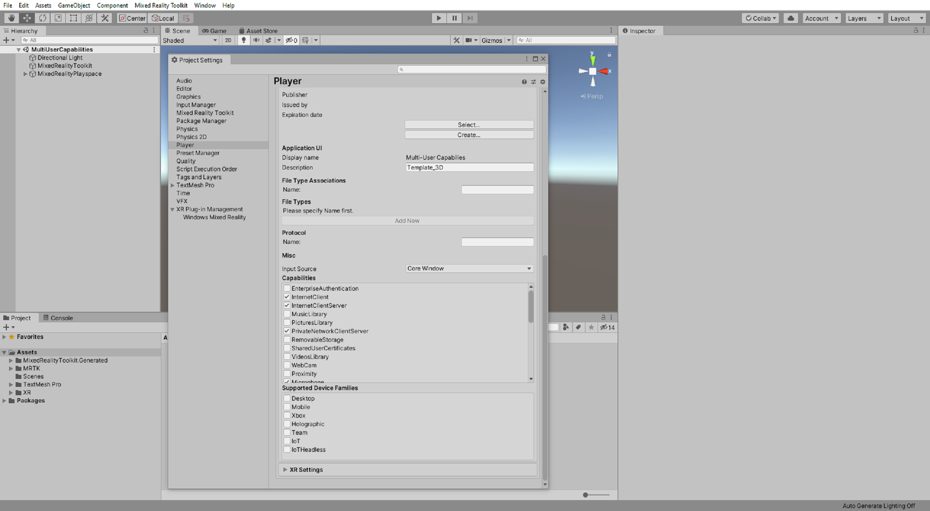Select the 2D icon in scene toolbar
Image resolution: width=930 pixels, height=511 pixels.
pyautogui.click(x=228, y=40)
